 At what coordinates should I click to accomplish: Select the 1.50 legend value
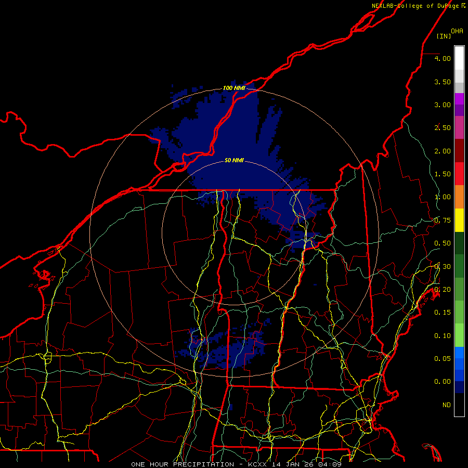point(443,174)
